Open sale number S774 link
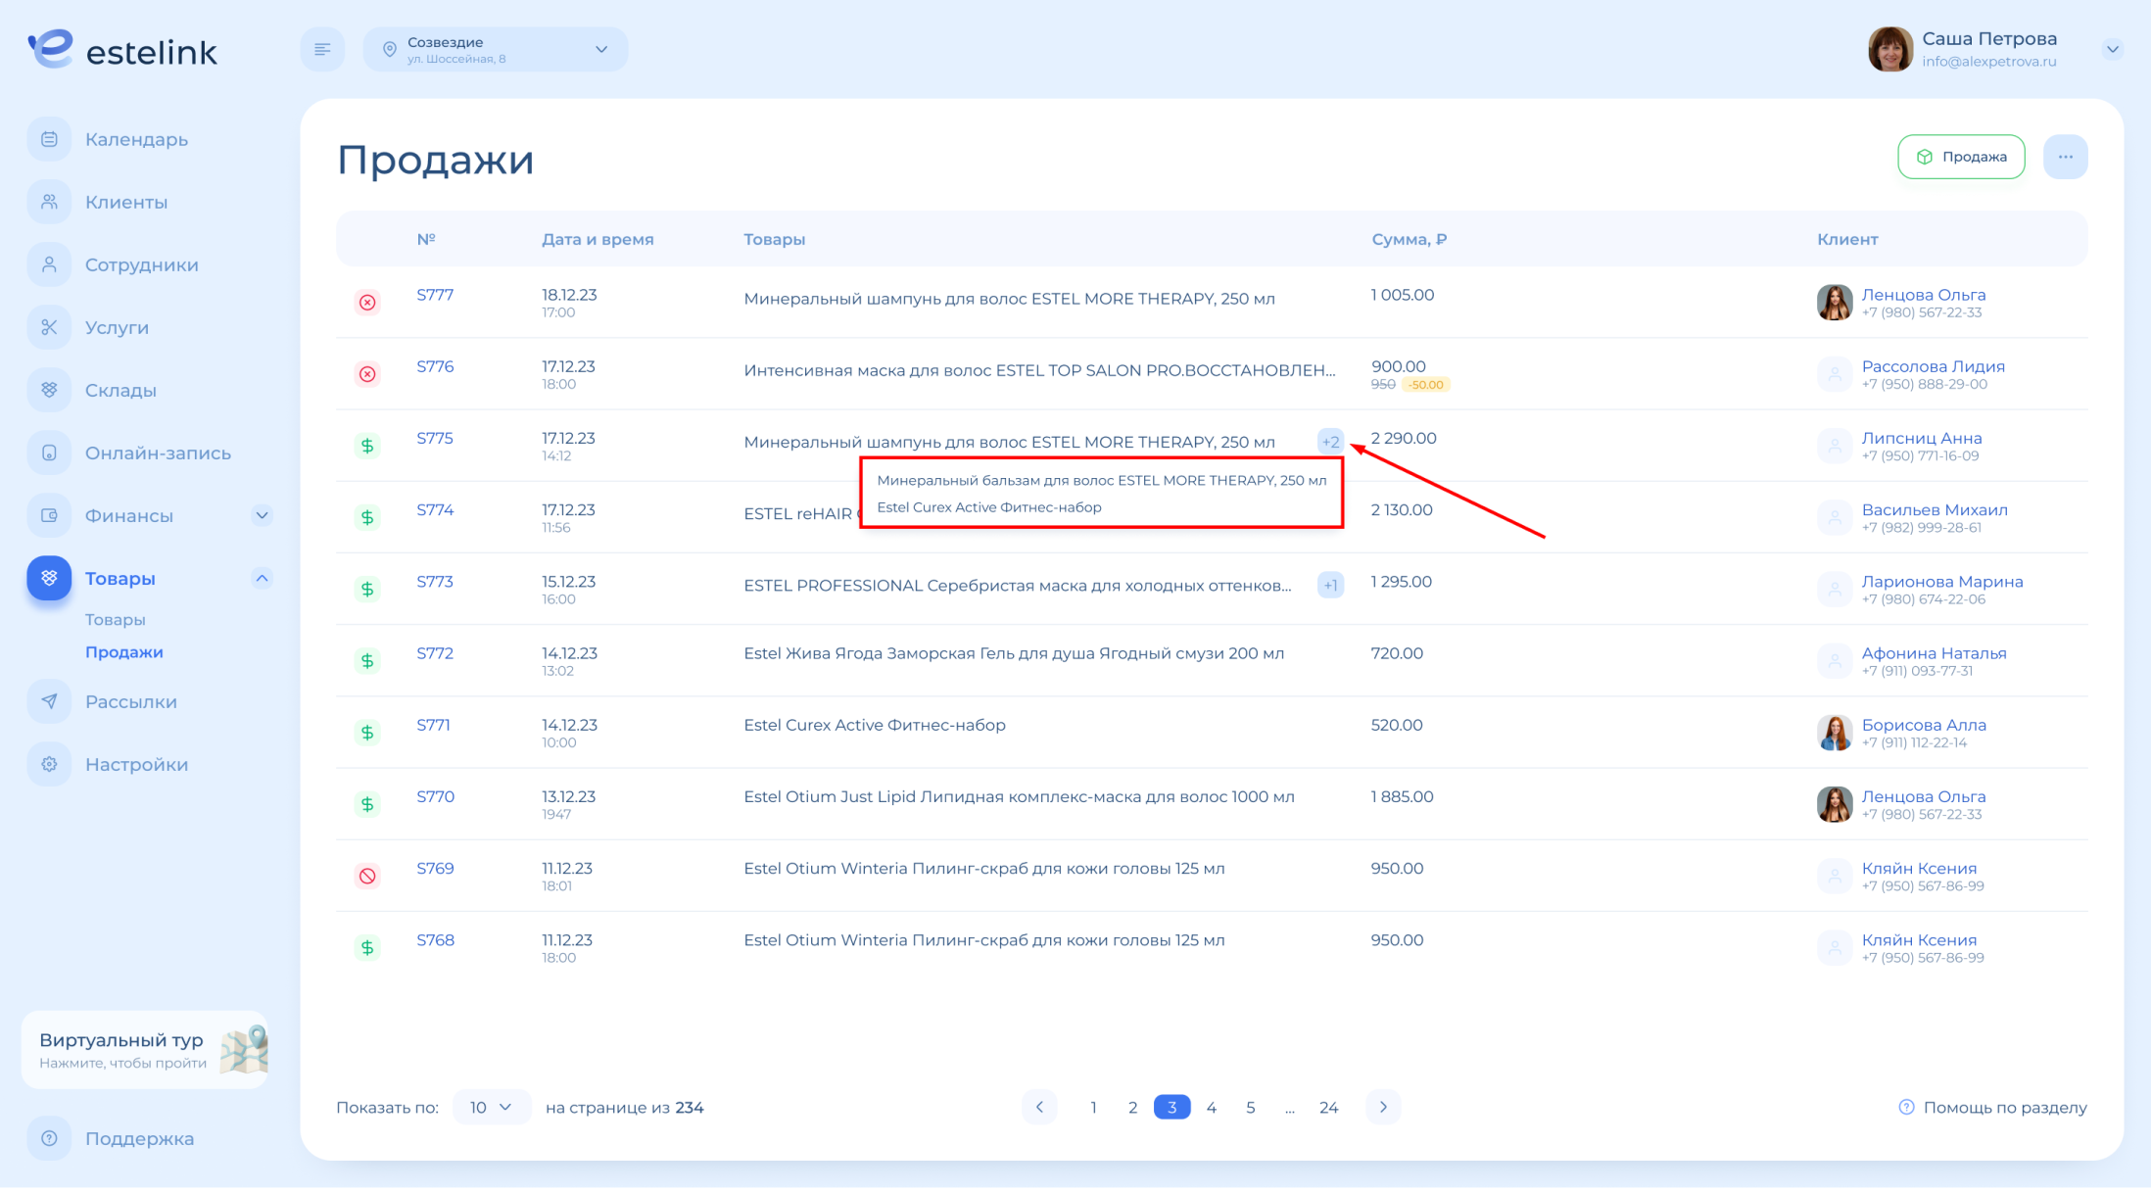2151x1192 pixels. pos(435,509)
